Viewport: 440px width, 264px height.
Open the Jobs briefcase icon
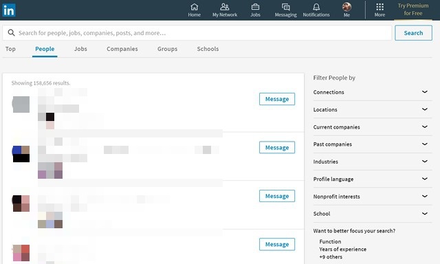pos(255,7)
